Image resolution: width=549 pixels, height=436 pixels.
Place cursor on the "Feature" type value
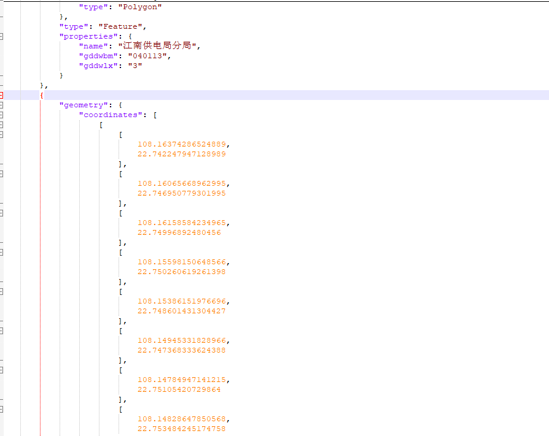point(122,26)
